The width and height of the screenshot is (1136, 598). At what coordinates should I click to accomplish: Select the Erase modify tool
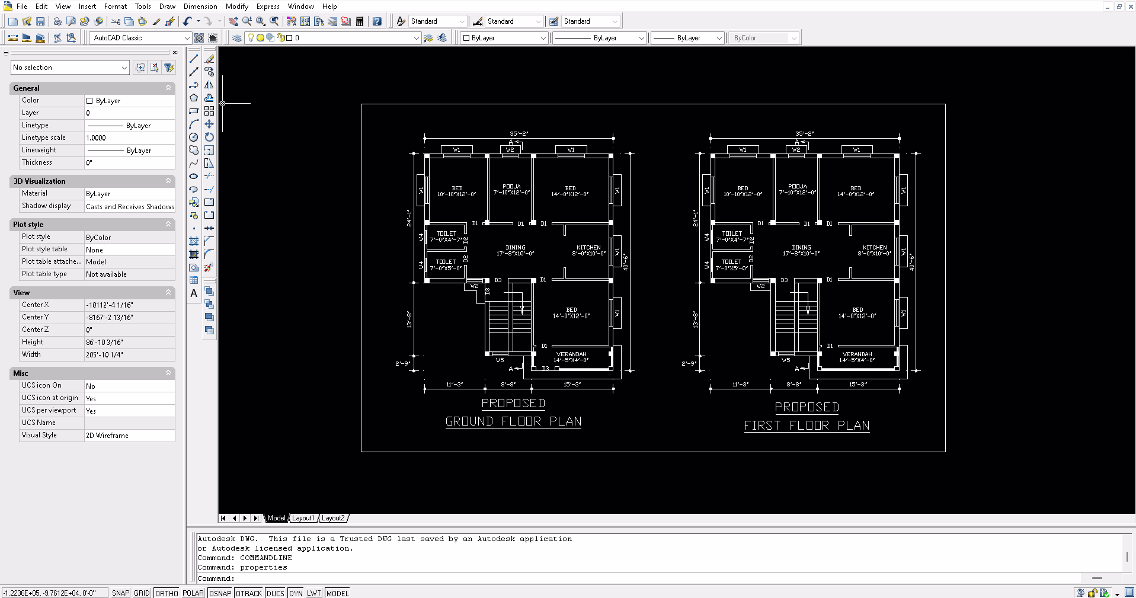pos(209,59)
